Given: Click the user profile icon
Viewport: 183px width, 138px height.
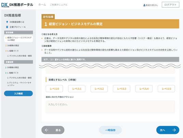Looking at the screenshot, I should (x=144, y=5).
